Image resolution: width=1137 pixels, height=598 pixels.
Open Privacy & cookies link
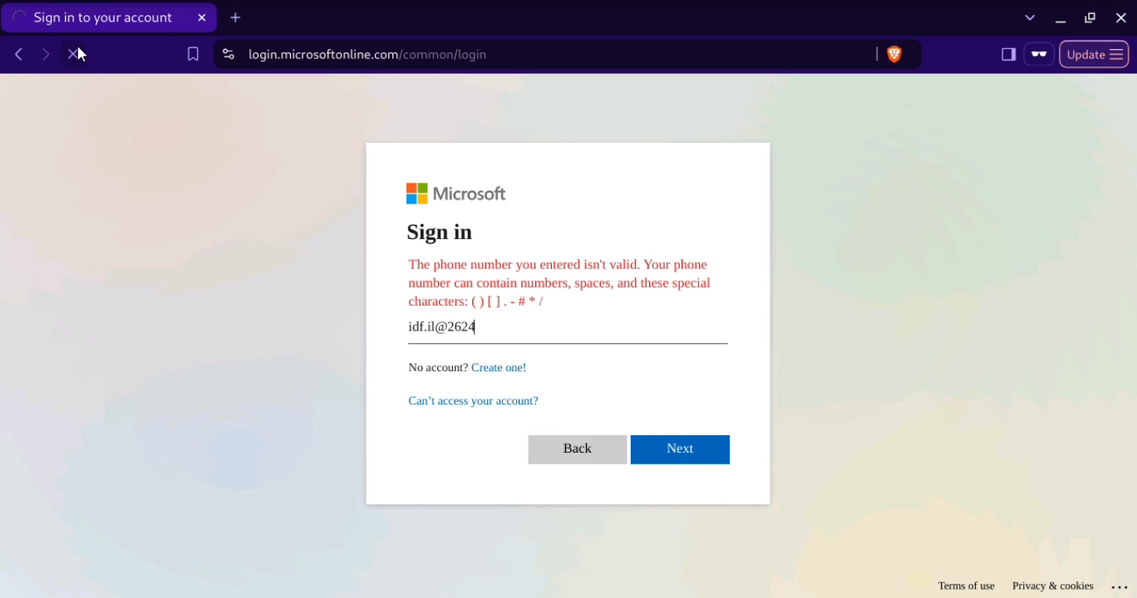pyautogui.click(x=1052, y=586)
